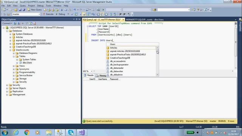Select the Results tab
This screenshot has width=242, height=136.
coord(88,75)
